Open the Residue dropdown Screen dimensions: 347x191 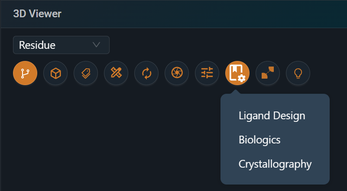[x=61, y=45]
